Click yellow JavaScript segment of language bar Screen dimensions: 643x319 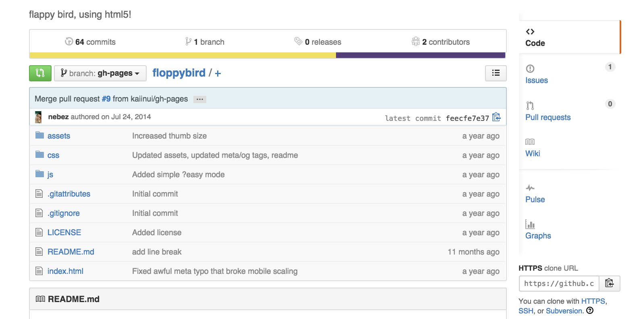pos(183,55)
